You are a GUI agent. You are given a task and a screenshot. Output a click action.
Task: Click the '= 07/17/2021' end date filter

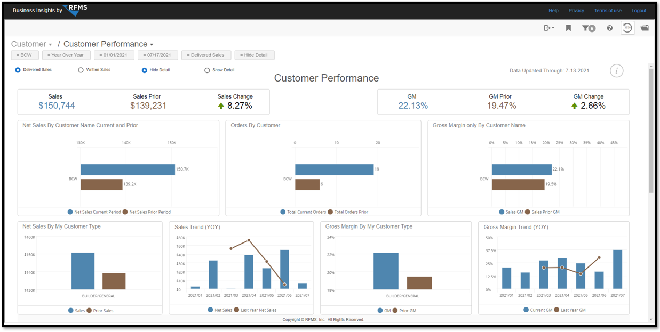[158, 55]
